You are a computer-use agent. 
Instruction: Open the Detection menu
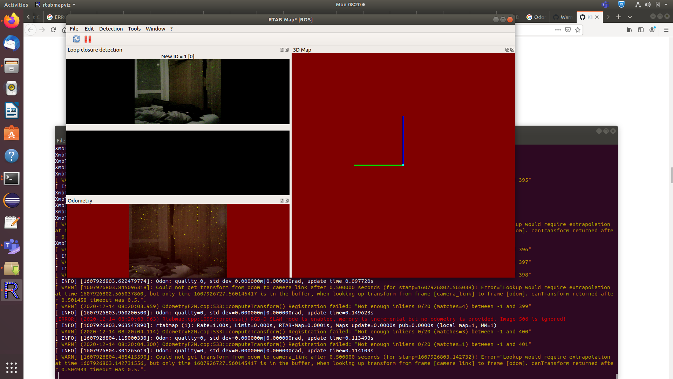(x=111, y=29)
